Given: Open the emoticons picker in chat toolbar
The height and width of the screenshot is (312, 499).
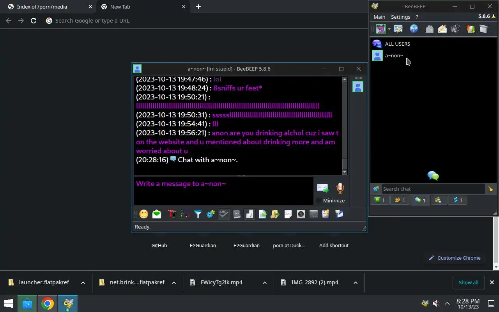Looking at the screenshot, I should pos(144,214).
